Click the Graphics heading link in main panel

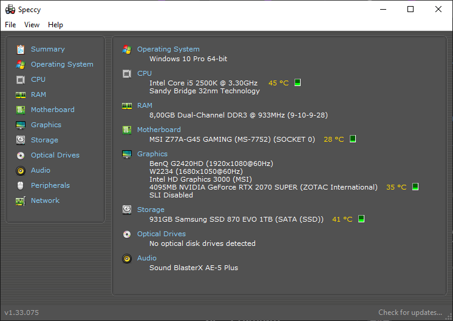coord(152,154)
